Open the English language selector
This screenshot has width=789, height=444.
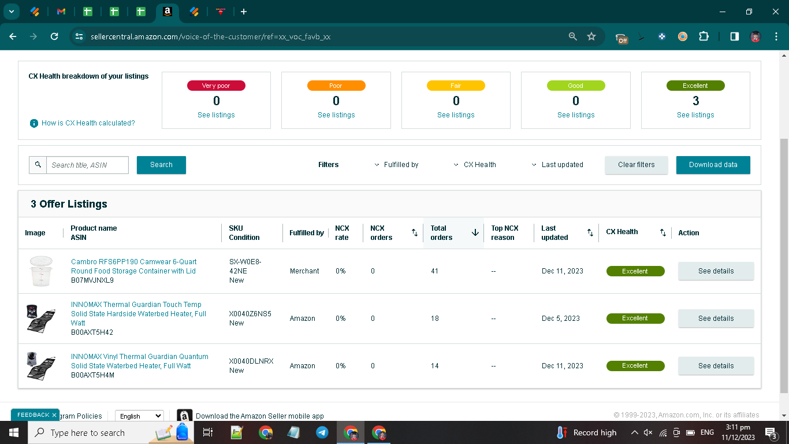click(x=139, y=416)
